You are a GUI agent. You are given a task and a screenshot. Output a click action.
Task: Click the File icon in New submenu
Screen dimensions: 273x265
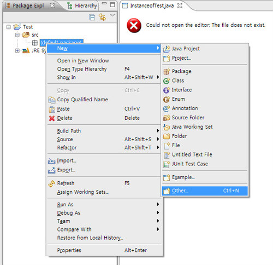tap(167, 146)
